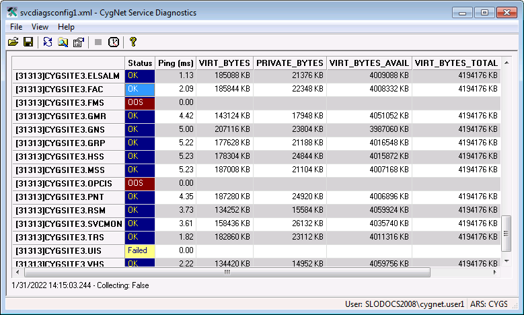Viewport: 524px width, 315px height.
Task: Click the vertical scrollbar thumb
Action: 507,234
